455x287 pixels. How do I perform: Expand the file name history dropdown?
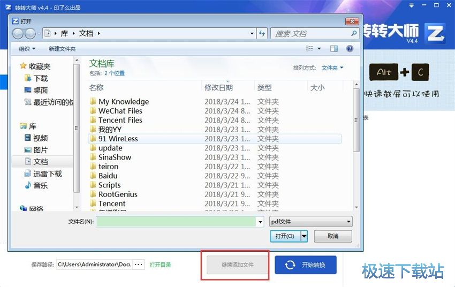click(260, 222)
